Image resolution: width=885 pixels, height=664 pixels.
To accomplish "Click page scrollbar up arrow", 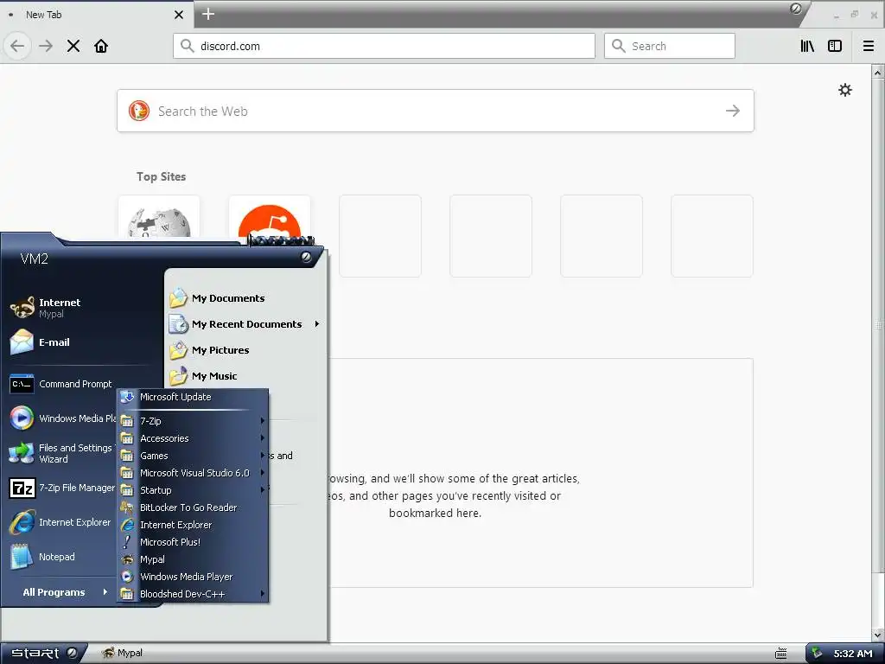I will click(x=878, y=73).
